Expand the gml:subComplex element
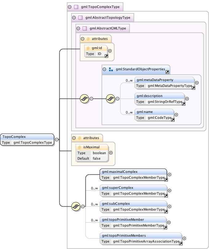 pos(170,206)
